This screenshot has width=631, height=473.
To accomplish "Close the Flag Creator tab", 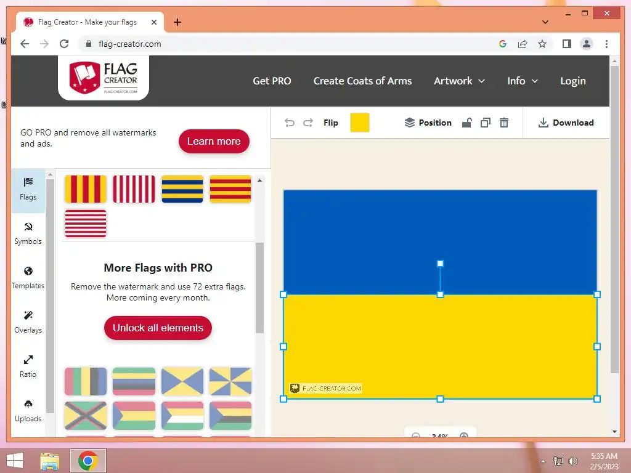I will (153, 22).
